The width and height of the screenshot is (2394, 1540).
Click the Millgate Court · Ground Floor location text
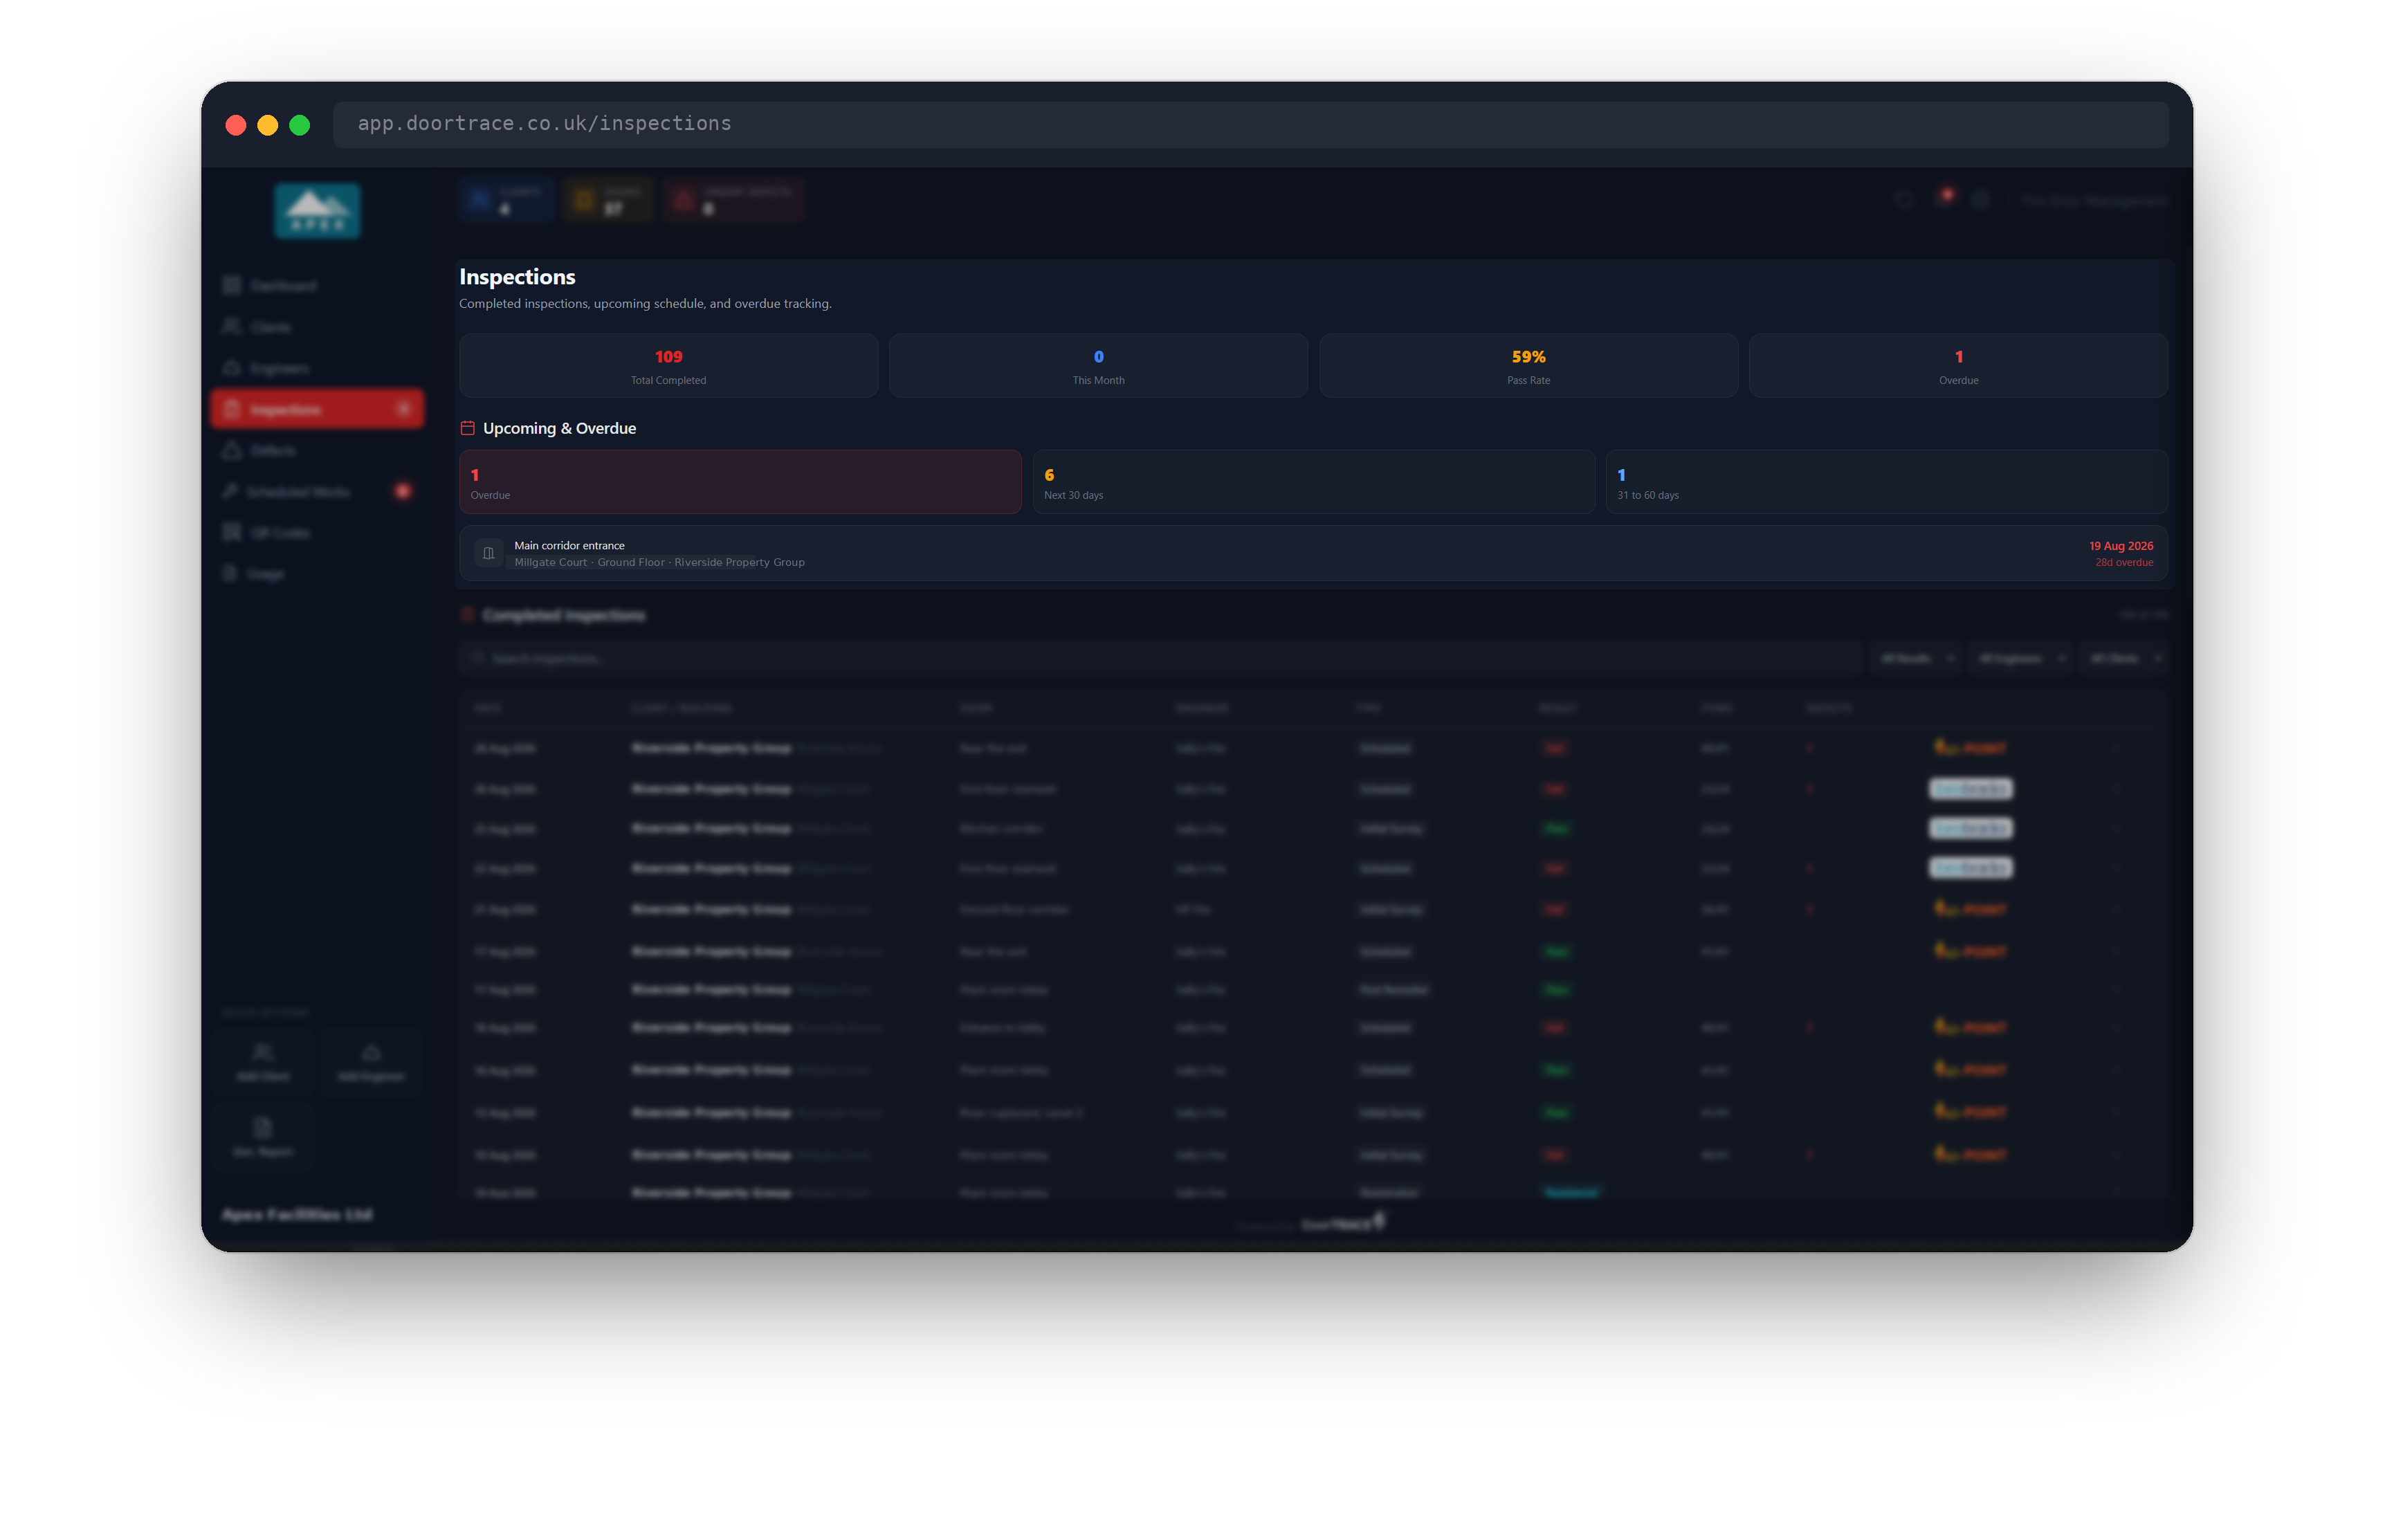click(x=590, y=562)
